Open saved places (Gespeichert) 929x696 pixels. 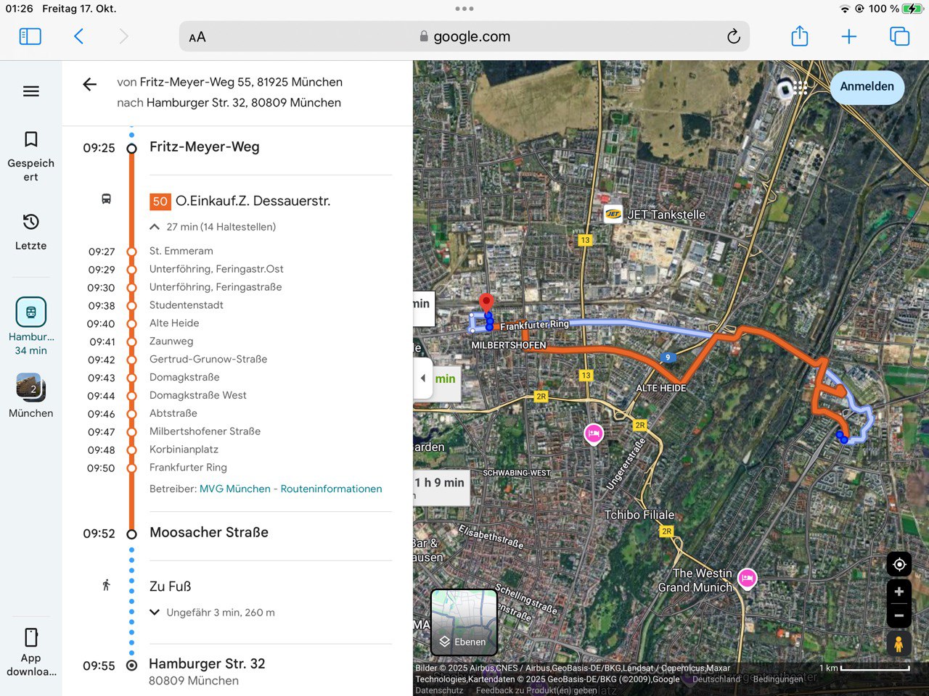click(30, 155)
